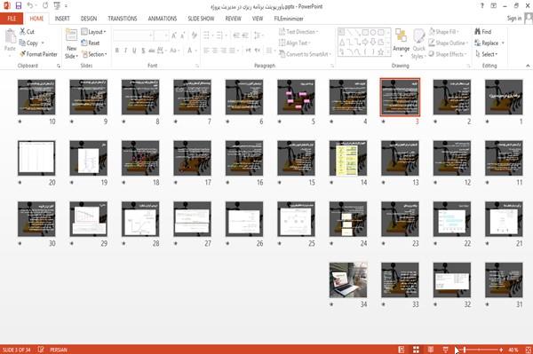Click the Copy button
533x354 pixels.
[x=28, y=43]
